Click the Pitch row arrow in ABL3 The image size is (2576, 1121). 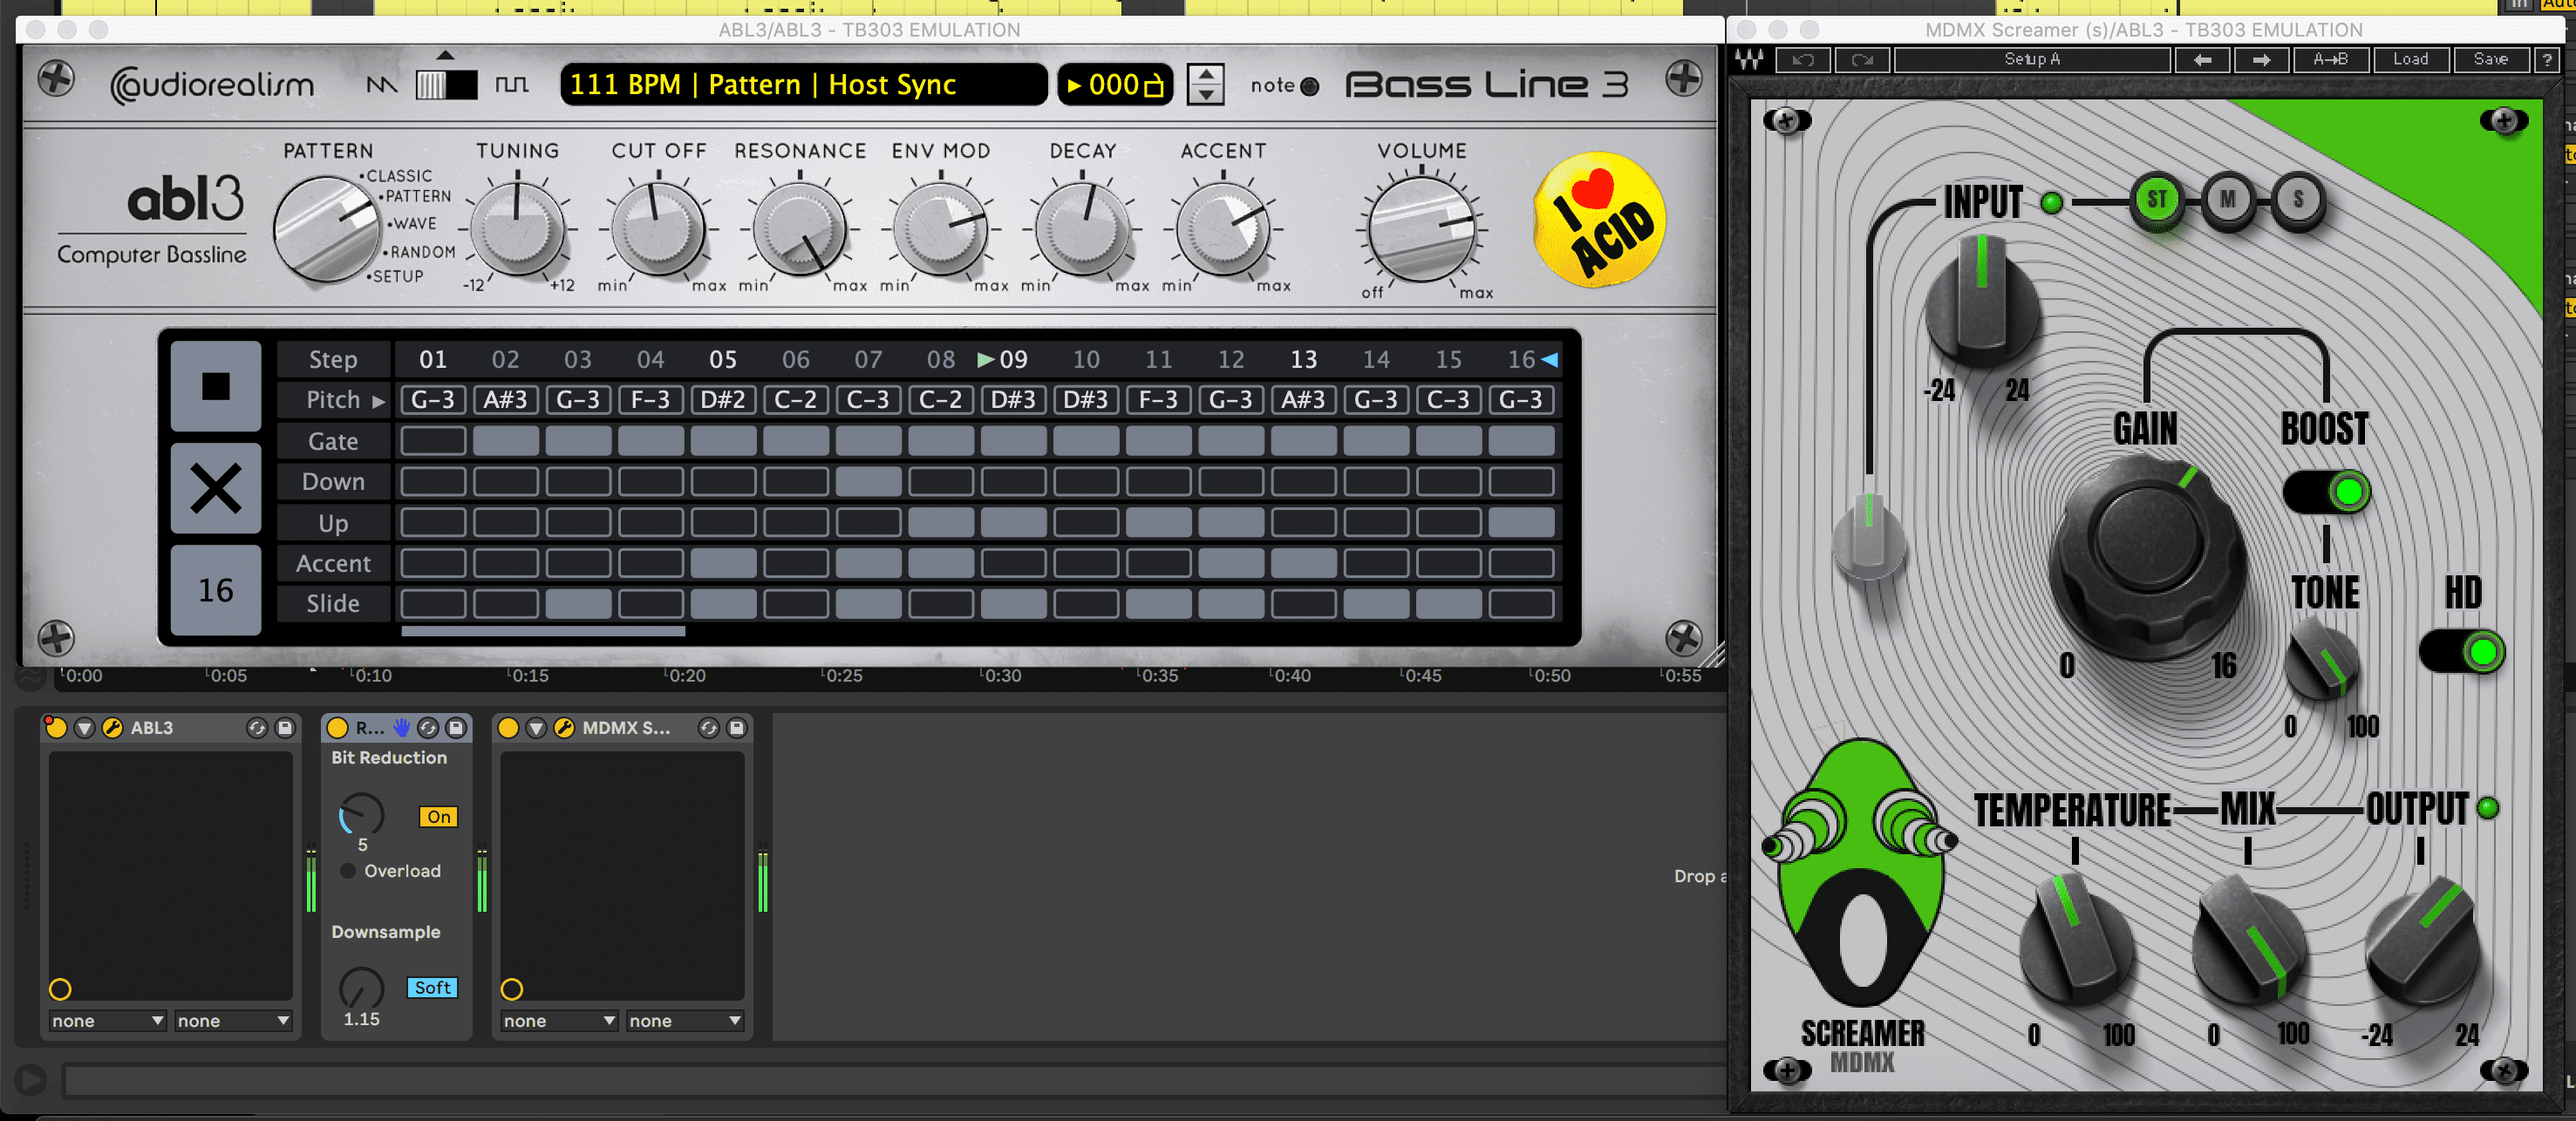(379, 401)
